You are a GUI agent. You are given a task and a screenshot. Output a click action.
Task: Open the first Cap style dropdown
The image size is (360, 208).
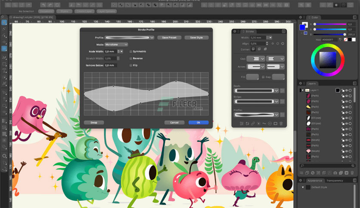pos(256,59)
